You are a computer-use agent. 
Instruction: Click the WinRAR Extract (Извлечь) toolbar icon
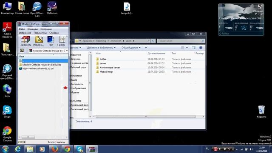click(39, 41)
